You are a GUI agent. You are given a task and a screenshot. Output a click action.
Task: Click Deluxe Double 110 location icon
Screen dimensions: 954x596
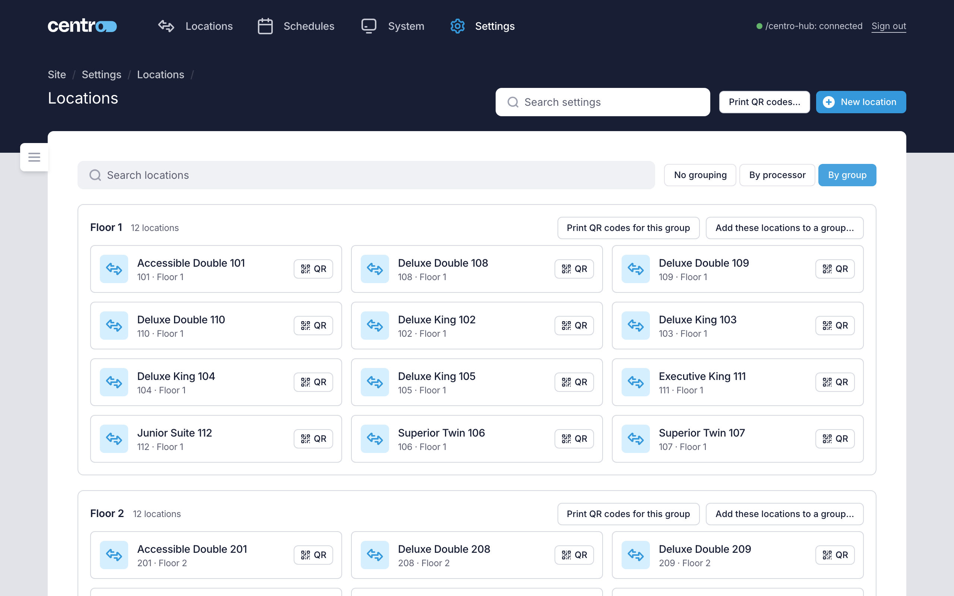tap(114, 326)
